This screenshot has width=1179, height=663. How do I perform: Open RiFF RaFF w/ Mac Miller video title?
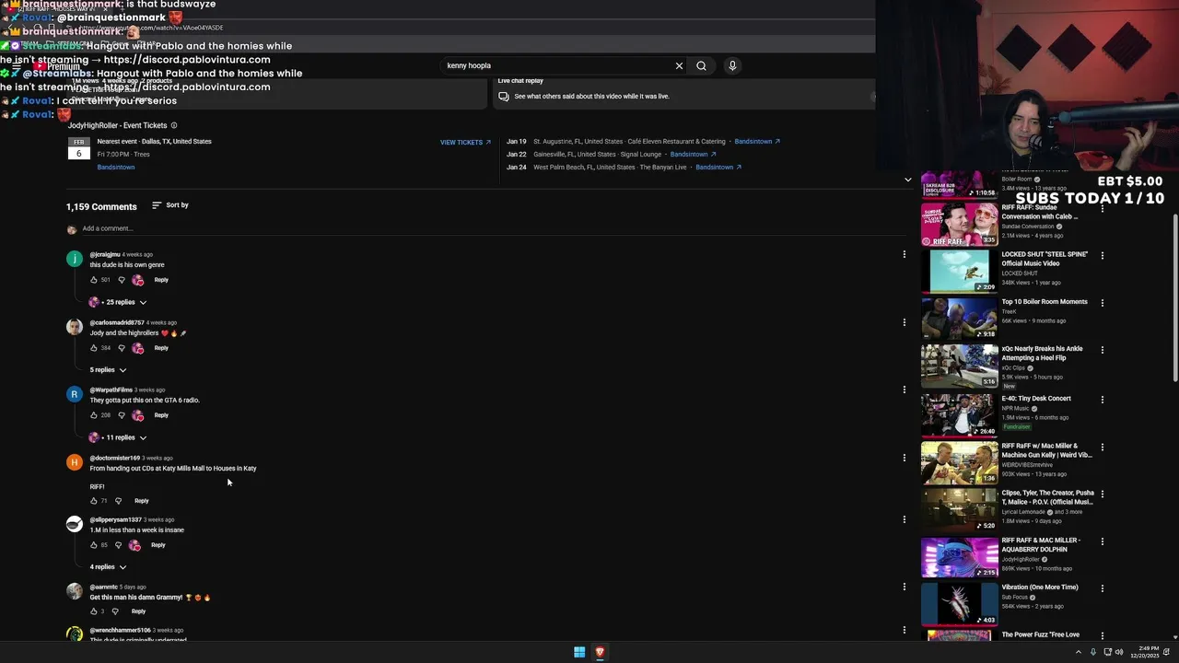pos(1047,450)
